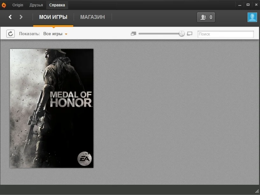Click the Origin logo icon
This screenshot has height=195, width=260.
click(x=4, y=5)
